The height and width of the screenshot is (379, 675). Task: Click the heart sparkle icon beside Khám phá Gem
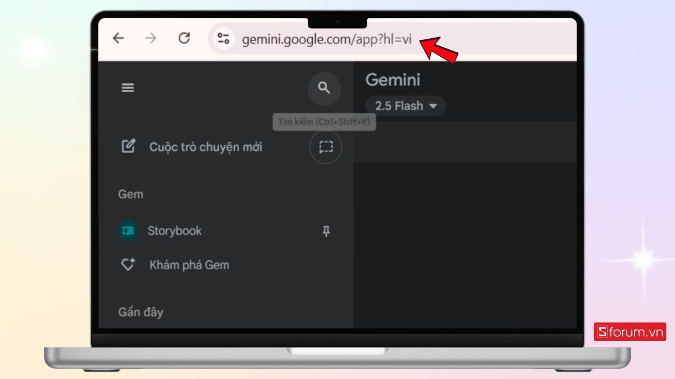129,265
